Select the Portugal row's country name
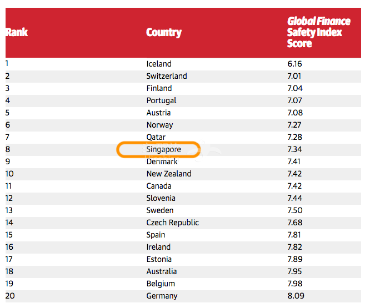The image size is (365, 303). [161, 100]
